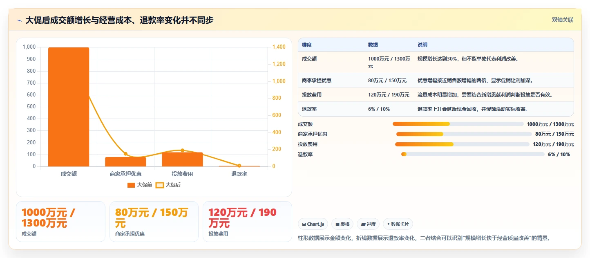This screenshot has height=258, width=590.
Task: Click the orange 大促前 legend color box
Action: click(x=131, y=185)
